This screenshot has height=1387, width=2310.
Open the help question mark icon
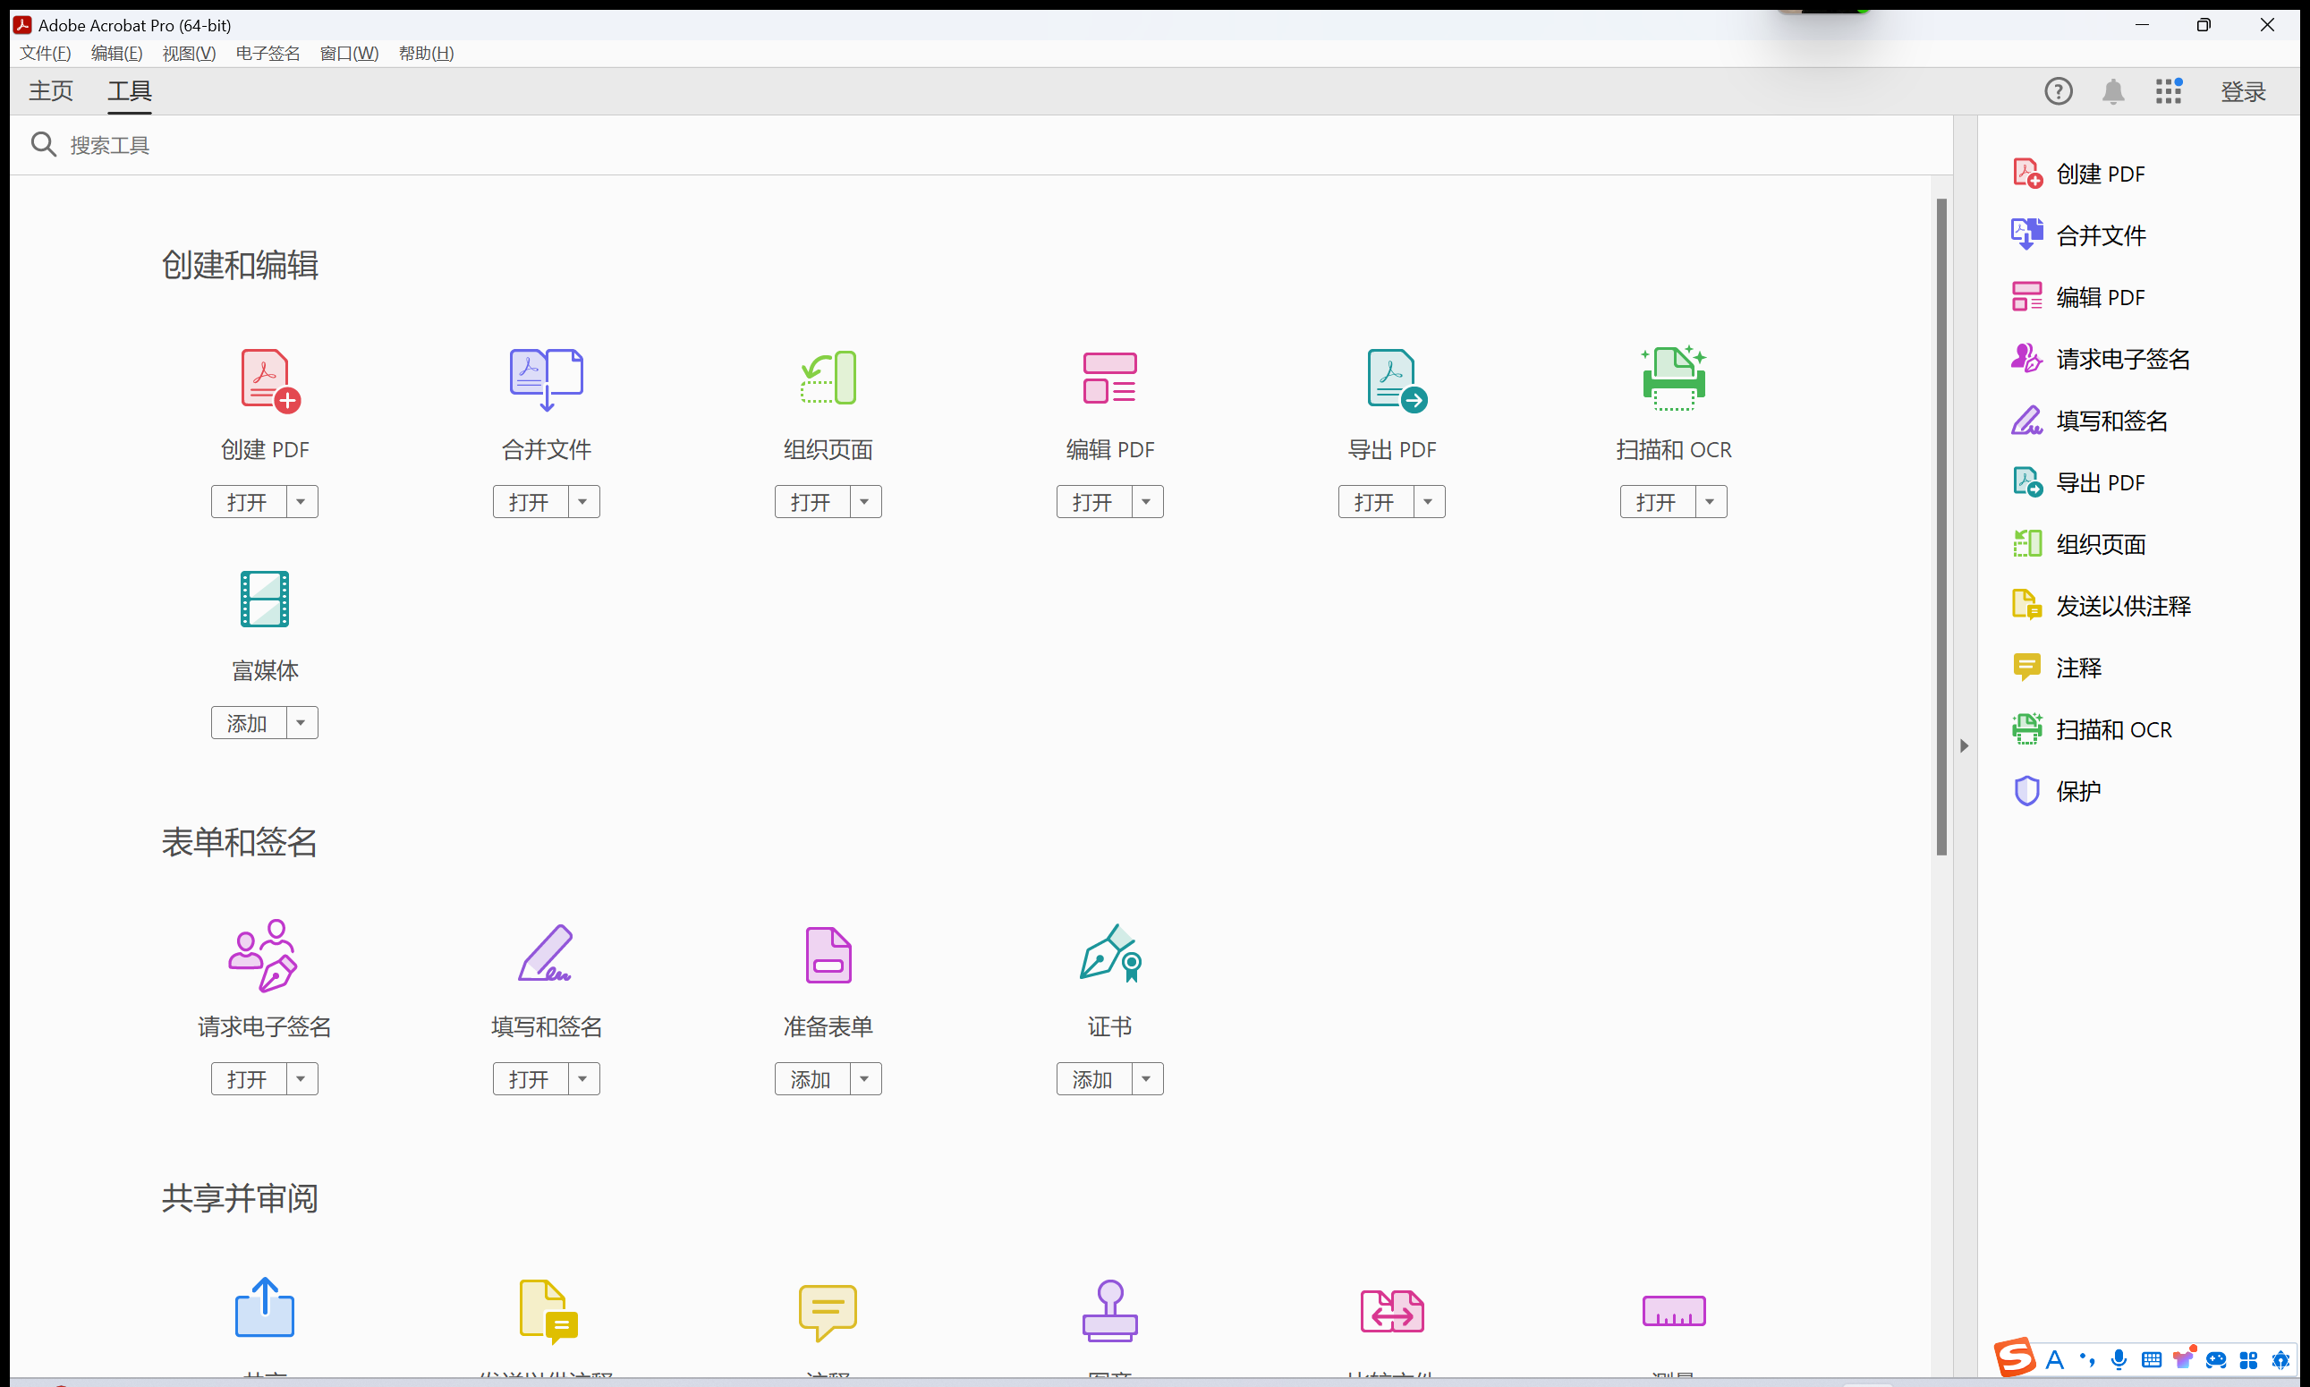tap(2058, 91)
